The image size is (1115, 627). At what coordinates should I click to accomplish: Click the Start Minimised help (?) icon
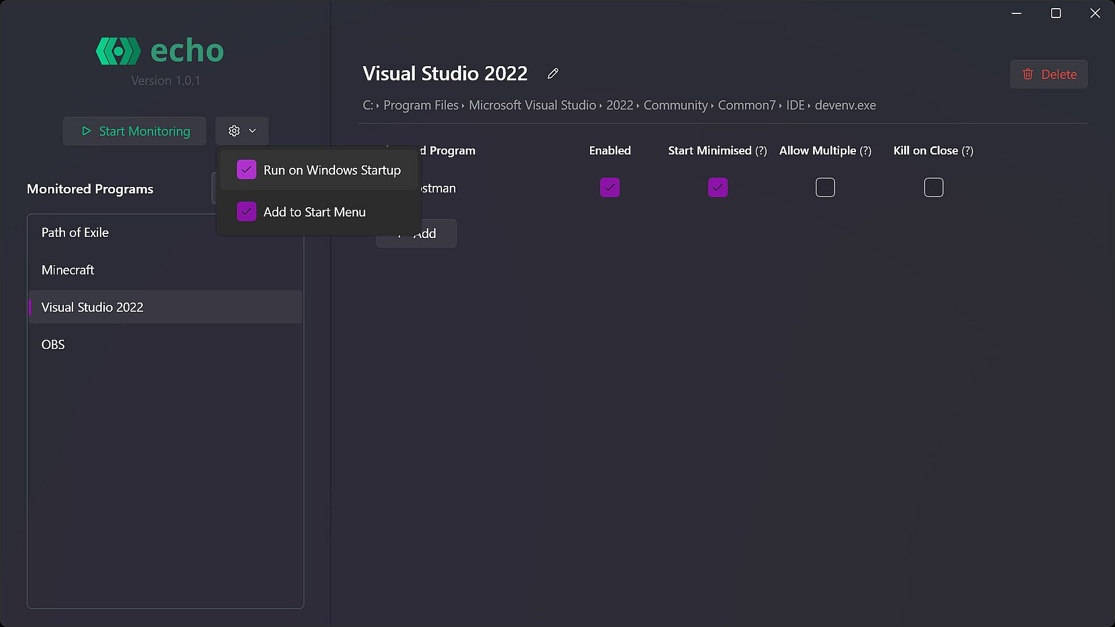tap(761, 151)
